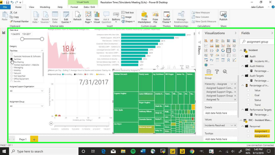Import more custom visuals via ellipsis icon
Viewport: 275px width, 155px height.
[212, 65]
